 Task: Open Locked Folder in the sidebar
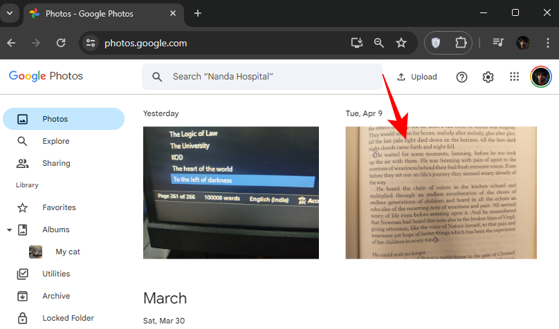(x=64, y=318)
